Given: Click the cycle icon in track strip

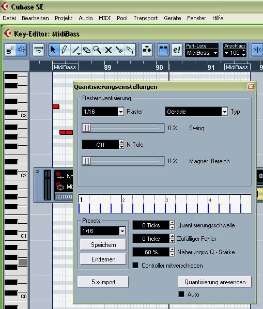Looking at the screenshot, I should point(60,186).
